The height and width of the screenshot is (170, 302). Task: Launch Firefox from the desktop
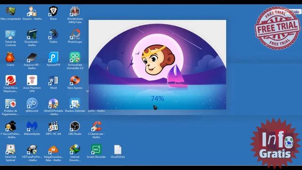click(53, 34)
